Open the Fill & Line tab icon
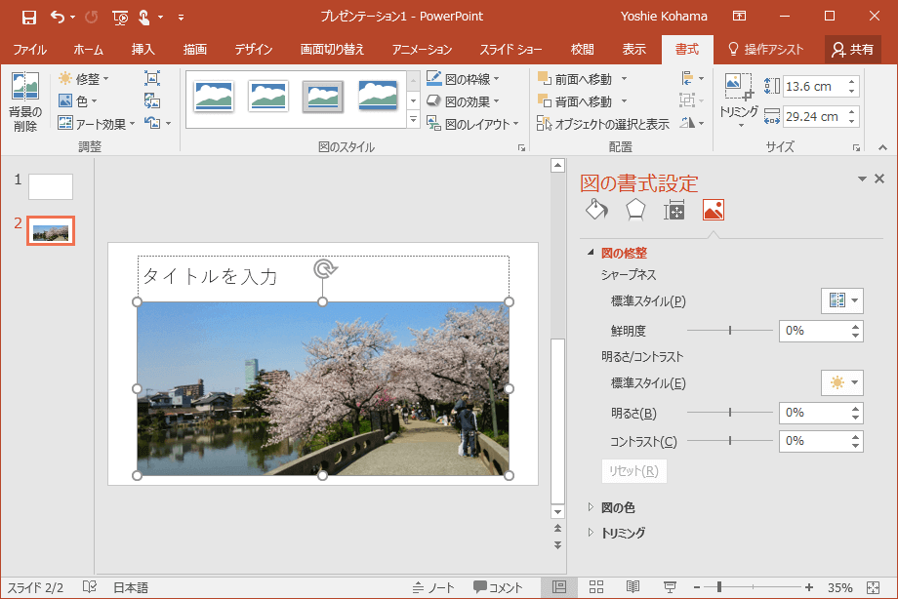The width and height of the screenshot is (898, 599). click(x=596, y=211)
